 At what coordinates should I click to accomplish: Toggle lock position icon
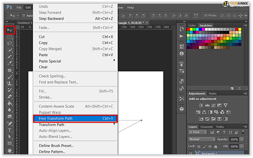[x=210, y=146]
